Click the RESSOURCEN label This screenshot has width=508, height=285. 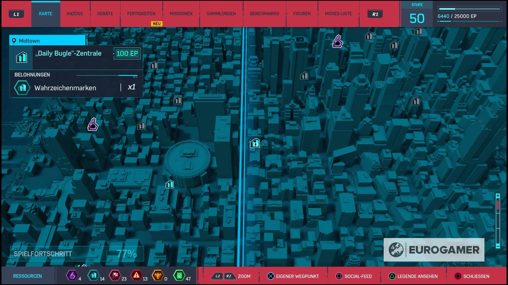pyautogui.click(x=28, y=276)
